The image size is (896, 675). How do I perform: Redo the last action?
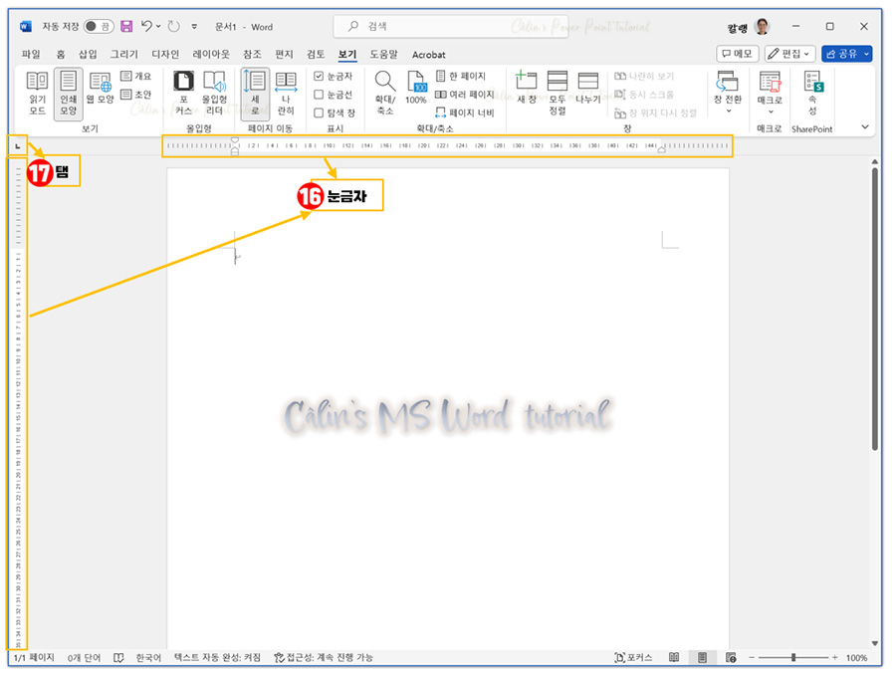point(173,26)
